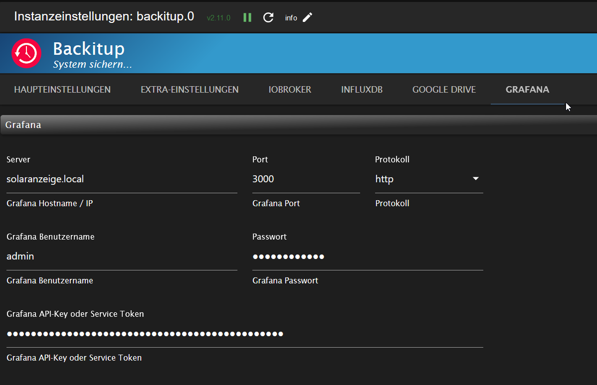Click the Server field solaranzeige.local
597x385 pixels.
pyautogui.click(x=122, y=179)
